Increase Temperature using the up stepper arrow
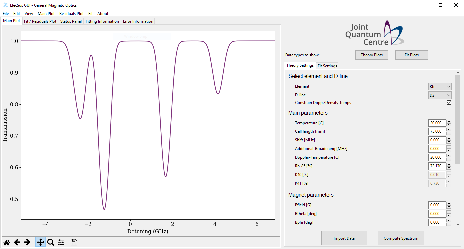The height and width of the screenshot is (249, 464). tap(449, 121)
